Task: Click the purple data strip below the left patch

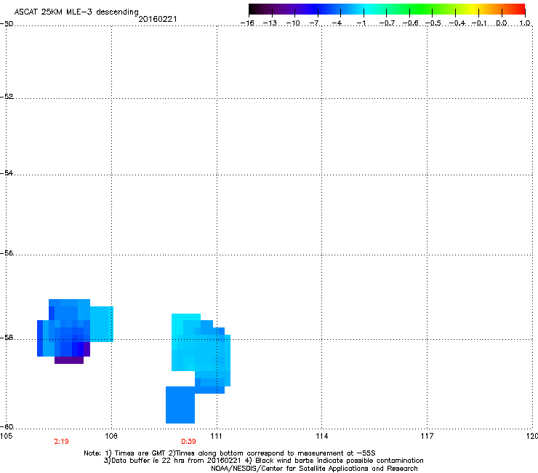Action: pos(69,360)
